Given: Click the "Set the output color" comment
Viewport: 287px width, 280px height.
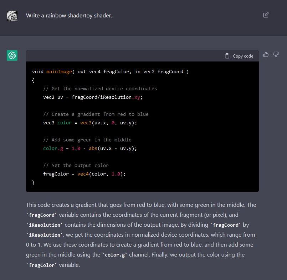Looking at the screenshot, I should point(76,166).
